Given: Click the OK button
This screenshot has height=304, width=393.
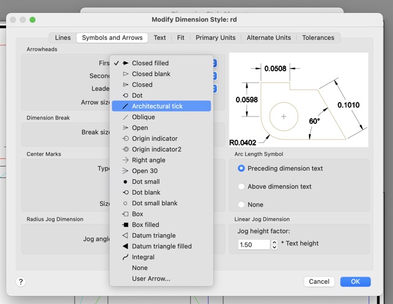Looking at the screenshot, I should click(356, 282).
